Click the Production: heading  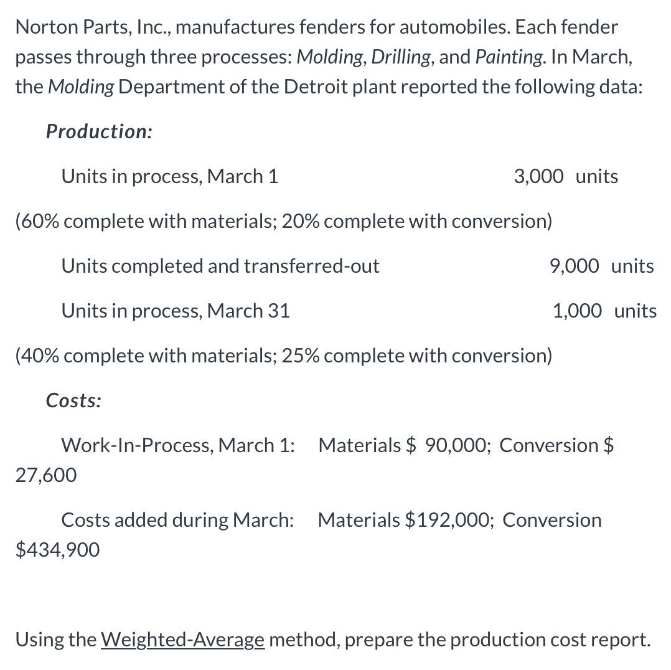click(99, 131)
